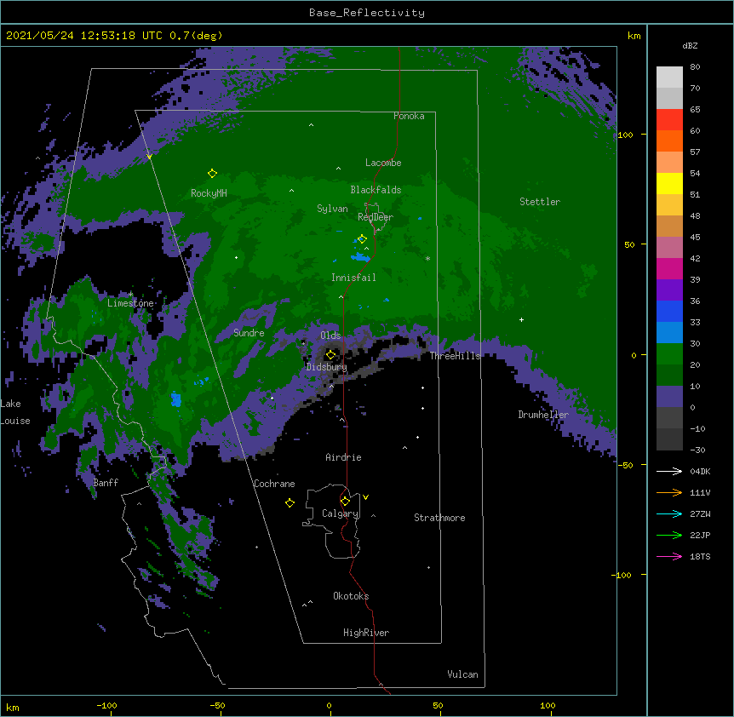This screenshot has width=734, height=717.
Task: Select the Lacombe city label
Action: [383, 163]
